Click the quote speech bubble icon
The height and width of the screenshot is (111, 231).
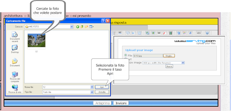click(x=128, y=33)
